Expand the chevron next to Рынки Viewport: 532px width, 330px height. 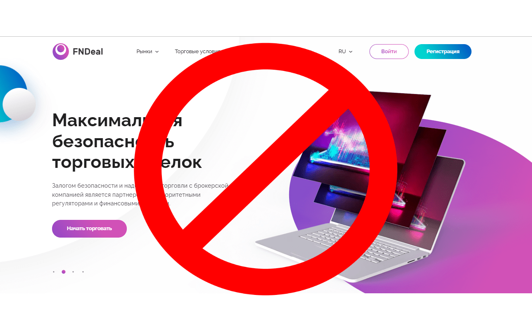point(157,52)
